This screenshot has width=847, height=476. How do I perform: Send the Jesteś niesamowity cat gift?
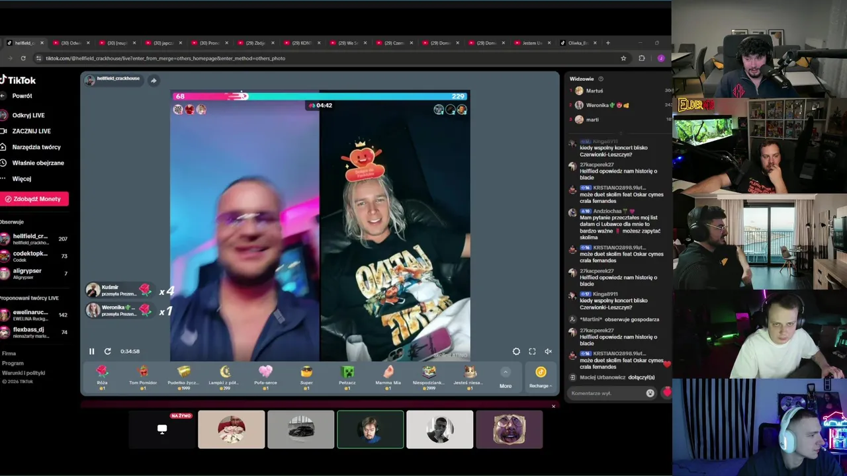tap(469, 377)
